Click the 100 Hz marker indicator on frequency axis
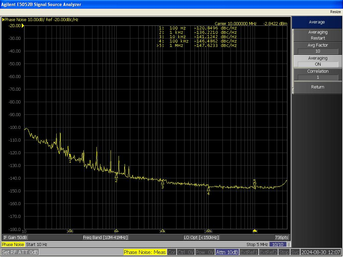This screenshot has height=257, width=343. (x=70, y=231)
